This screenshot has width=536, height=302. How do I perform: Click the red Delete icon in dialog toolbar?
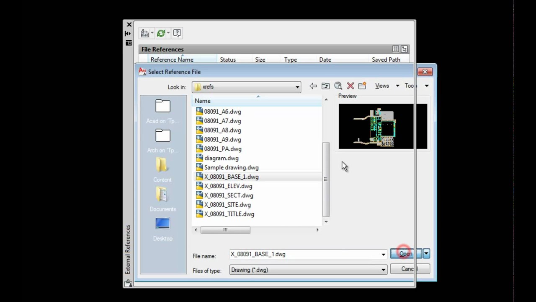[x=350, y=86]
